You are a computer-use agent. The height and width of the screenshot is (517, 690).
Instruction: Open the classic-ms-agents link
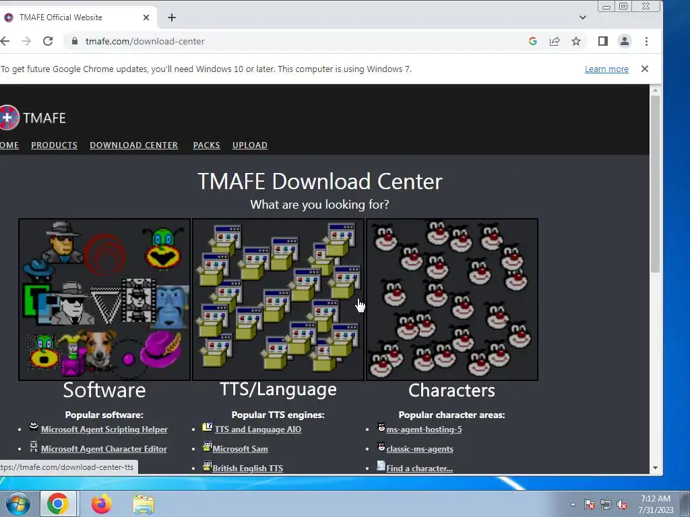tap(420, 449)
